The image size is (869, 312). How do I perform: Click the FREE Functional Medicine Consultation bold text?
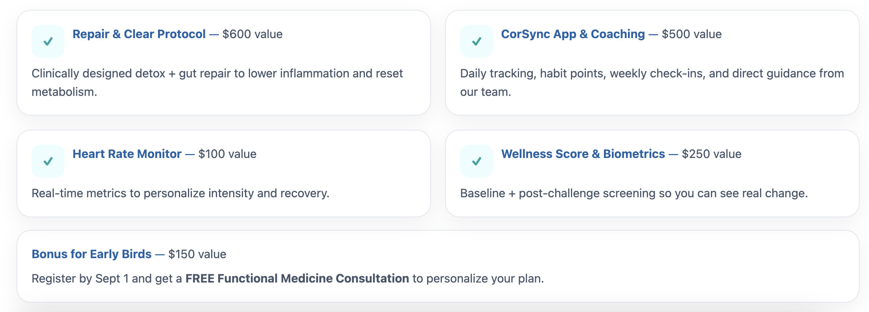(297, 279)
